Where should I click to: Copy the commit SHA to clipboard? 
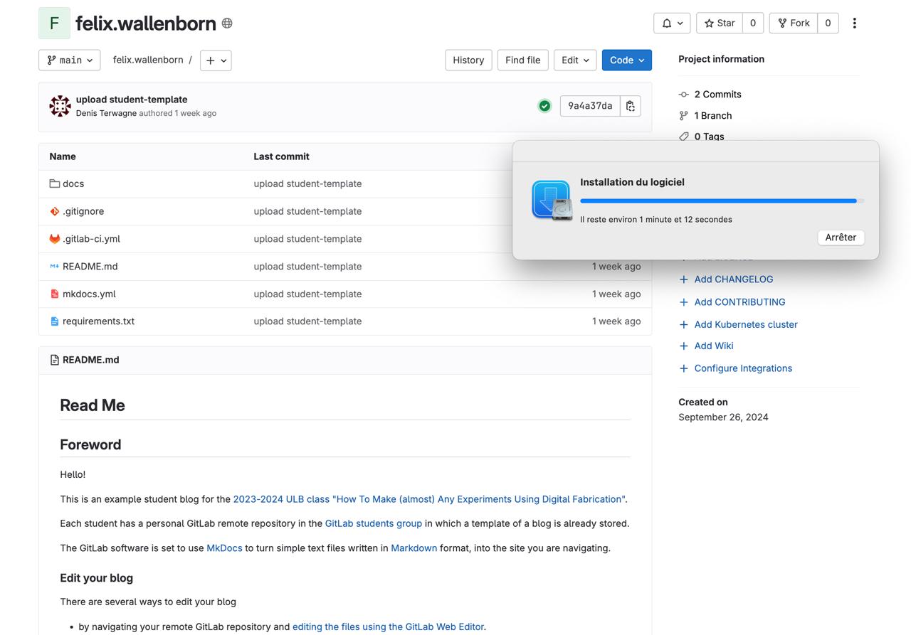tap(631, 106)
